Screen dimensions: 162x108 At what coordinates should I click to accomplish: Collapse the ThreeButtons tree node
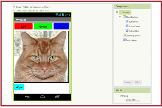(120, 17)
